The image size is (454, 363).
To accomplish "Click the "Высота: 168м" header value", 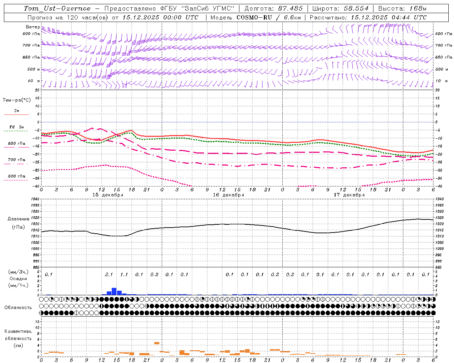I will [402, 9].
